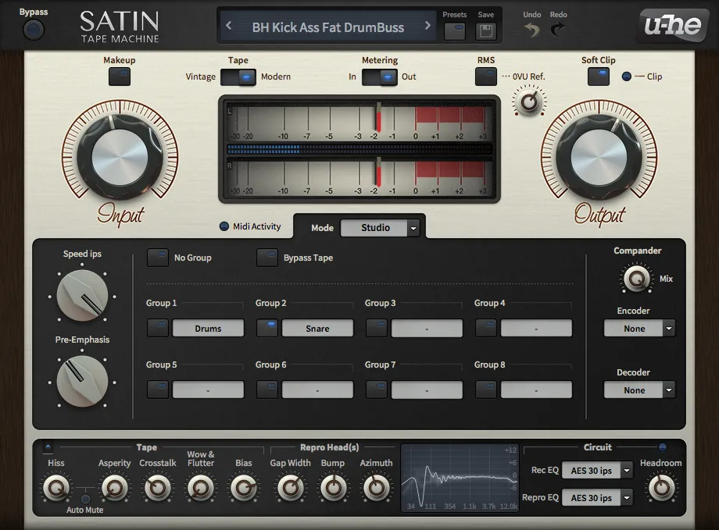Click the u-he logo badge
This screenshot has width=719, height=530.
coord(673,27)
